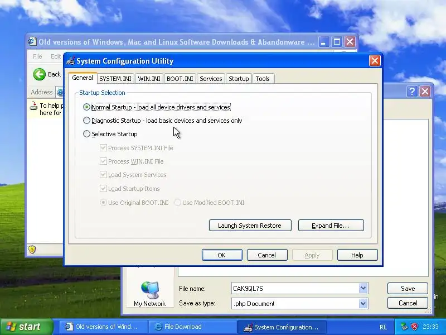Screen dimensions: 446x335
Task: Click Save in the save dialog
Action: tap(408, 288)
